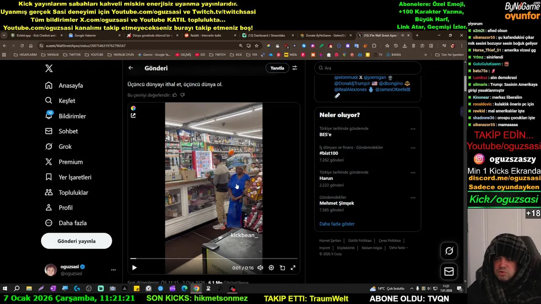541x304 pixels.
Task: Open the floating messages envelope button
Action: (x=449, y=271)
